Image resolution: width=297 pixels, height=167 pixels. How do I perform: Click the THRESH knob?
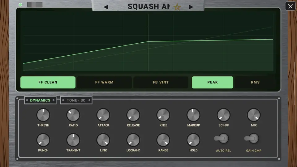[x=43, y=115]
